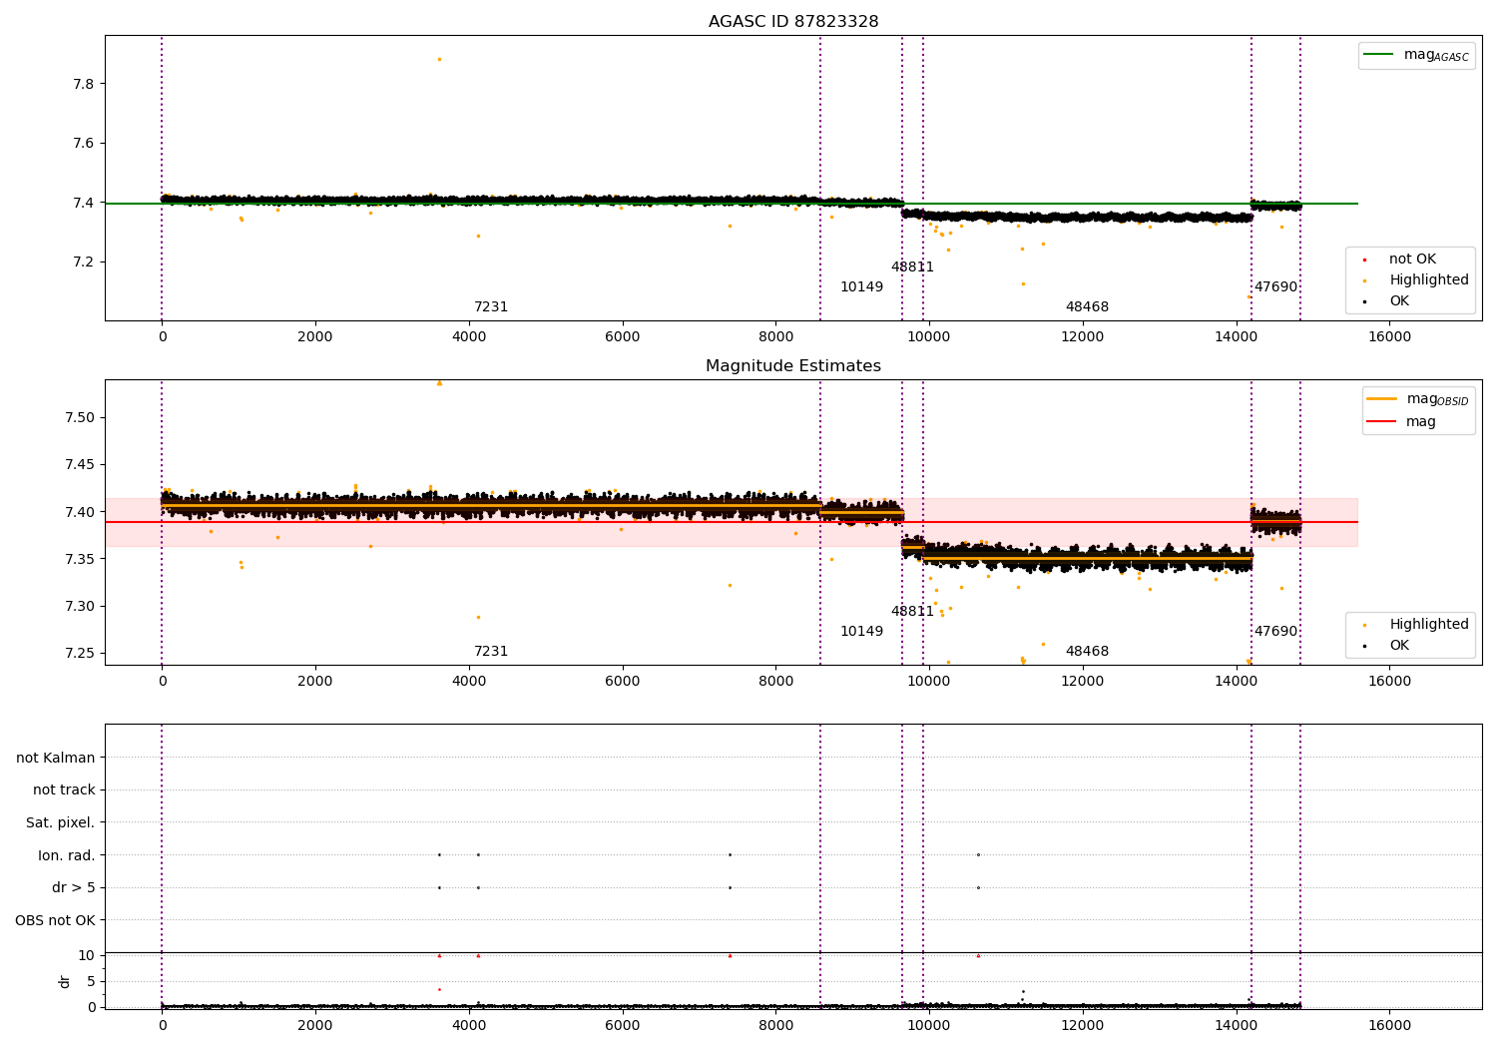Click obsid label 10149 in the top plot

(x=861, y=286)
